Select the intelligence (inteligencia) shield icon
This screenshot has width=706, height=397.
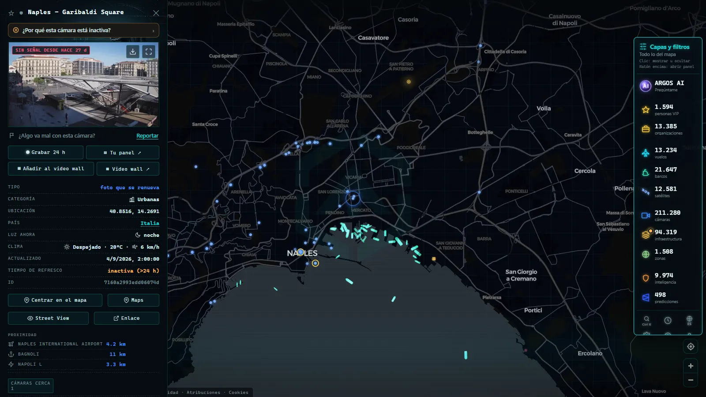tap(646, 278)
